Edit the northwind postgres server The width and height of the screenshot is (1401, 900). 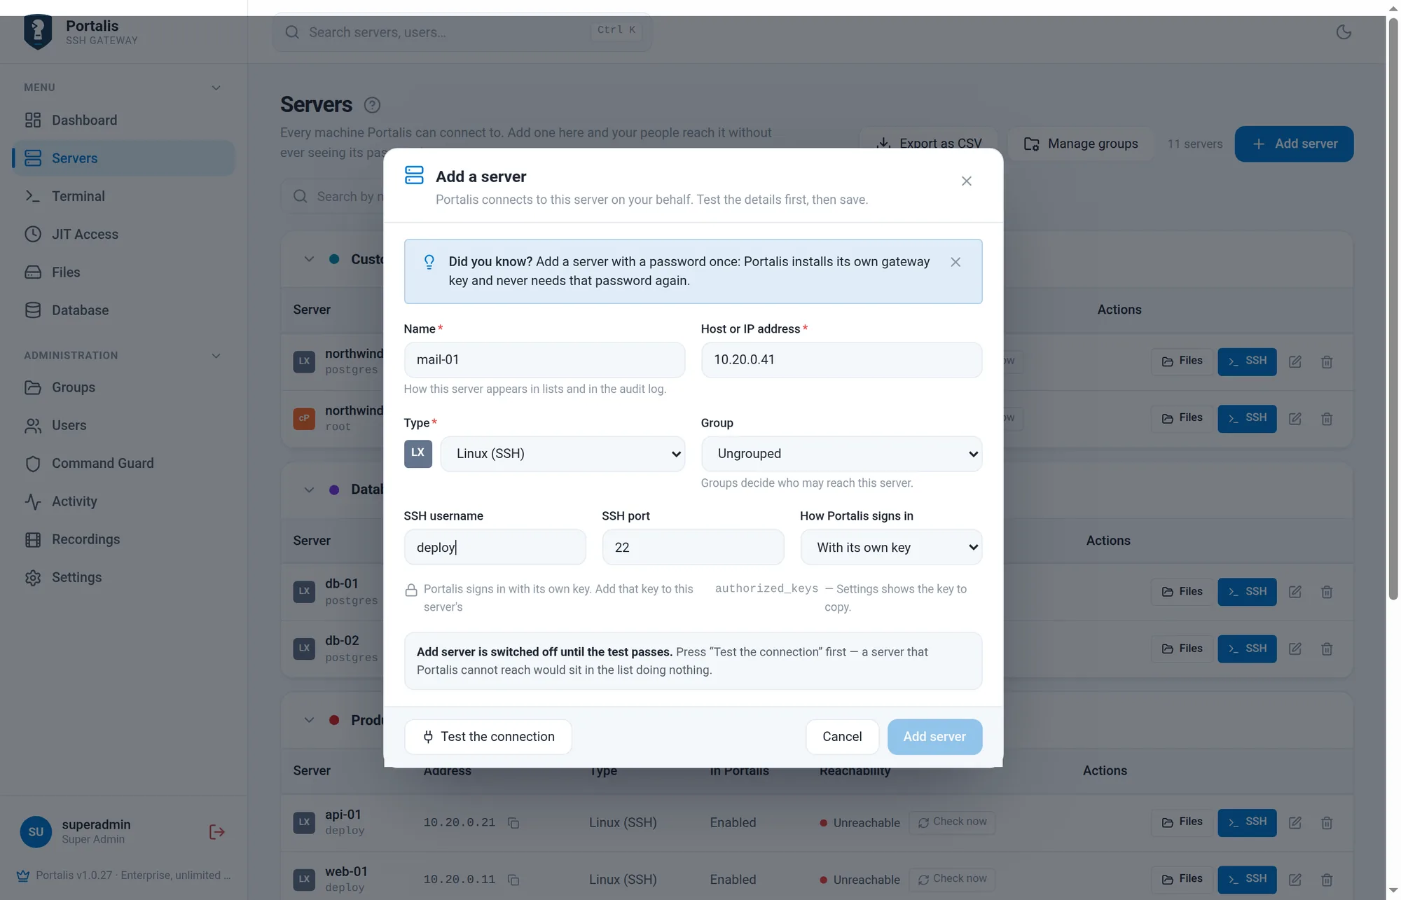(1295, 362)
